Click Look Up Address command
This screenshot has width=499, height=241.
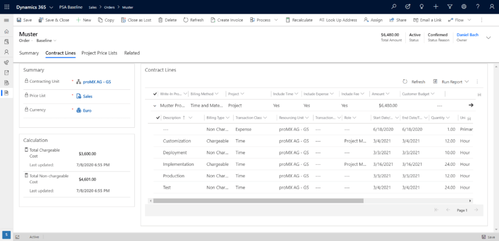tap(338, 20)
